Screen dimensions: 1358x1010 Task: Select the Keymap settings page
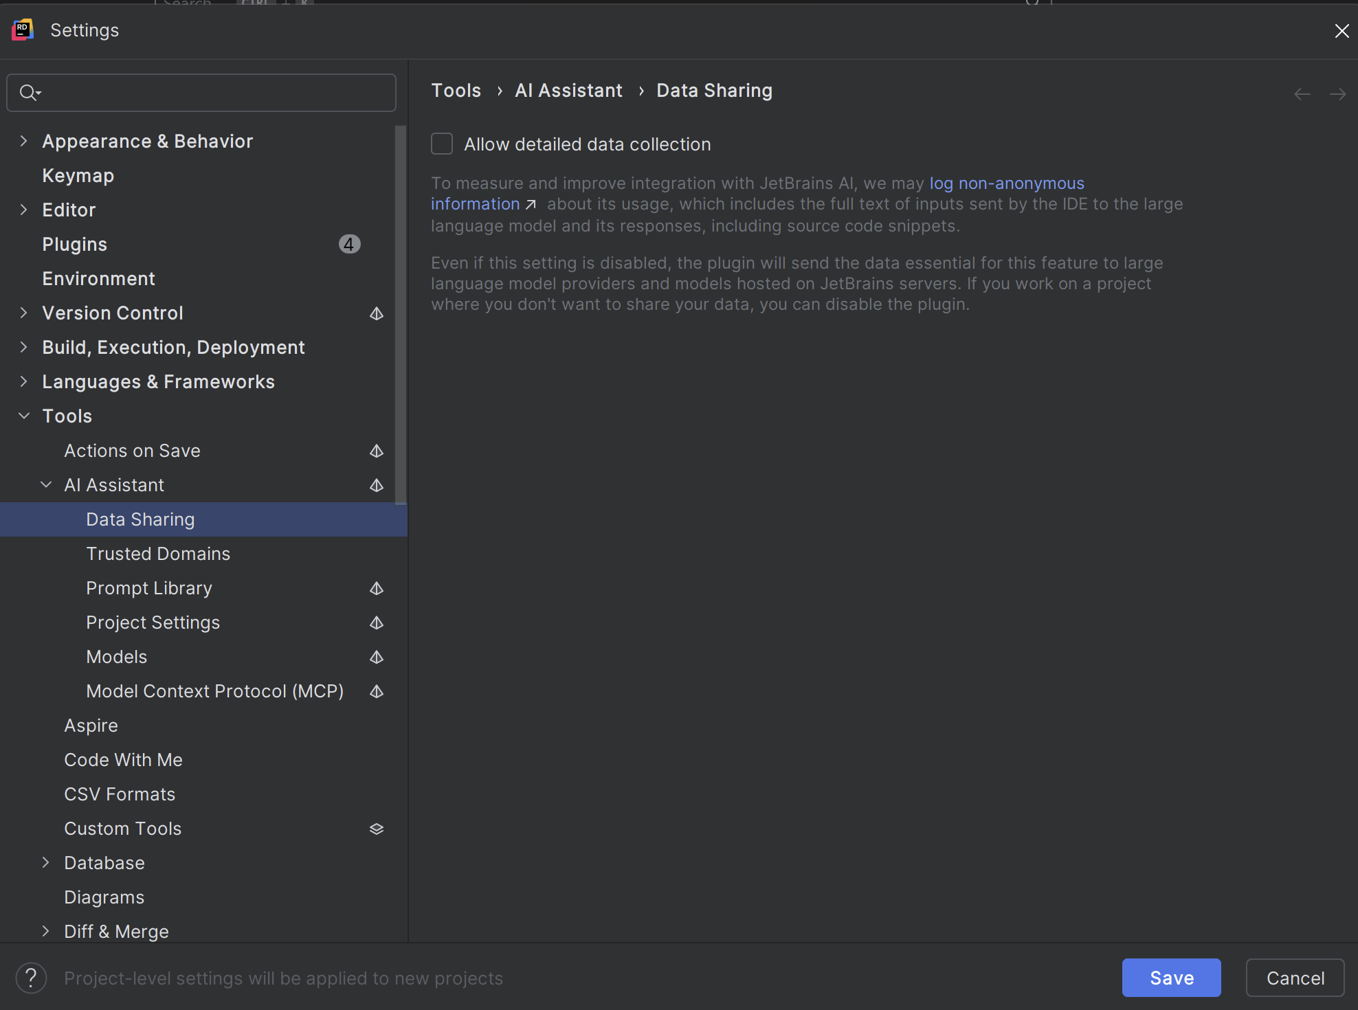coord(78,176)
